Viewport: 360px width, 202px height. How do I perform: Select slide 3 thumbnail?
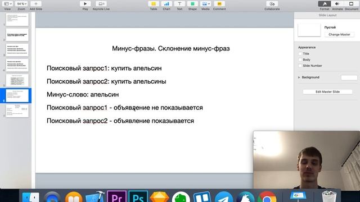click(17, 50)
